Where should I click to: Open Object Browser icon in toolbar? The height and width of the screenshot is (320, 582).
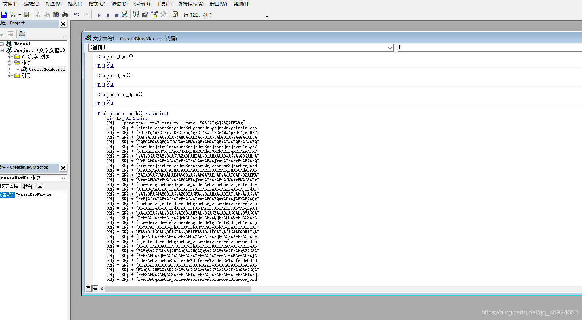pyautogui.click(x=154, y=15)
